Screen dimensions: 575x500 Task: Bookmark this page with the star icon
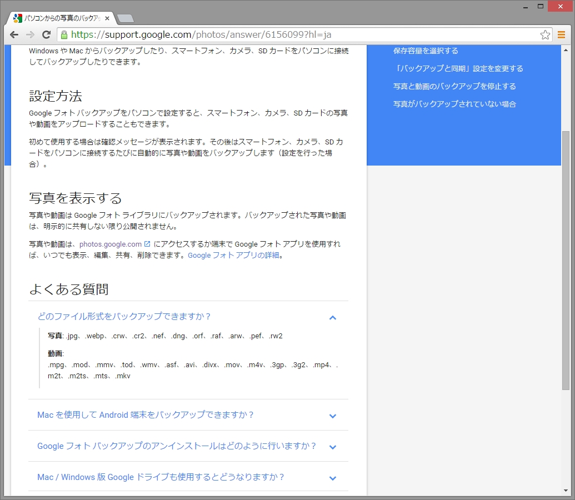[x=545, y=35]
